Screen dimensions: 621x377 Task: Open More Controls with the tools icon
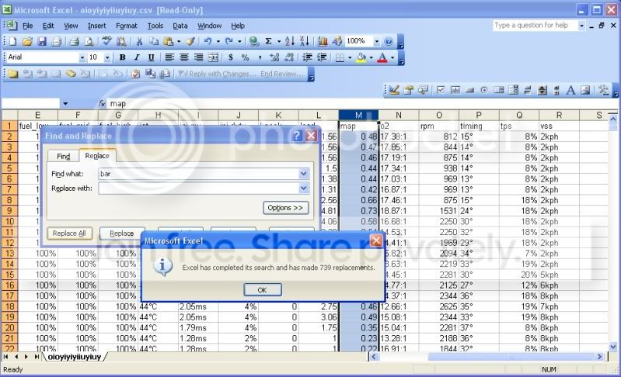(x=604, y=90)
